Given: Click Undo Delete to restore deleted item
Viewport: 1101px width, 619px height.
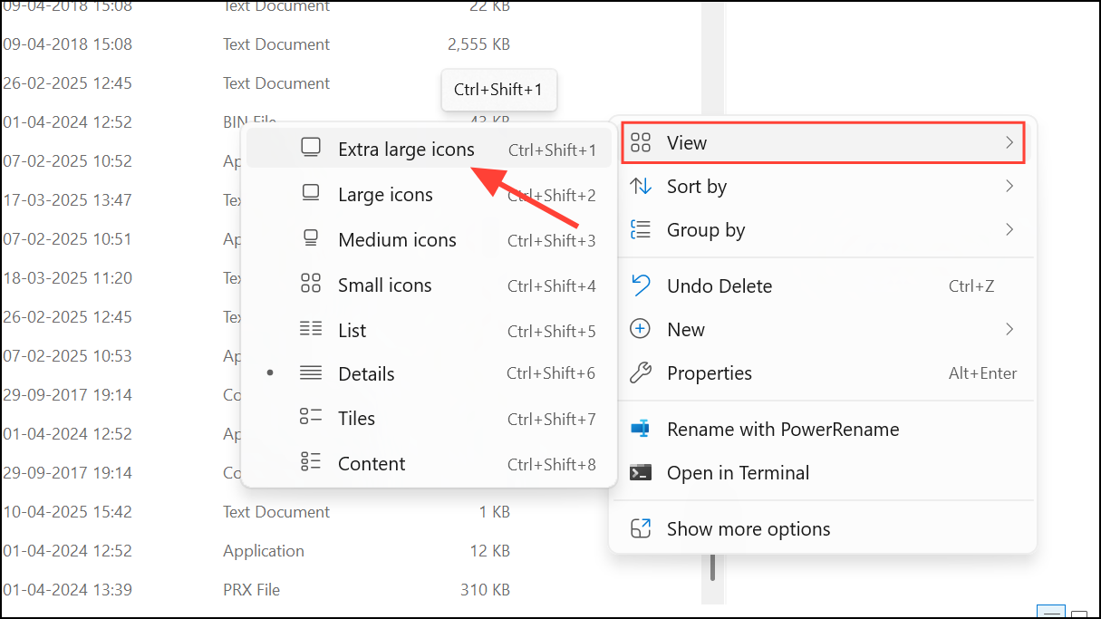Looking at the screenshot, I should click(x=720, y=285).
